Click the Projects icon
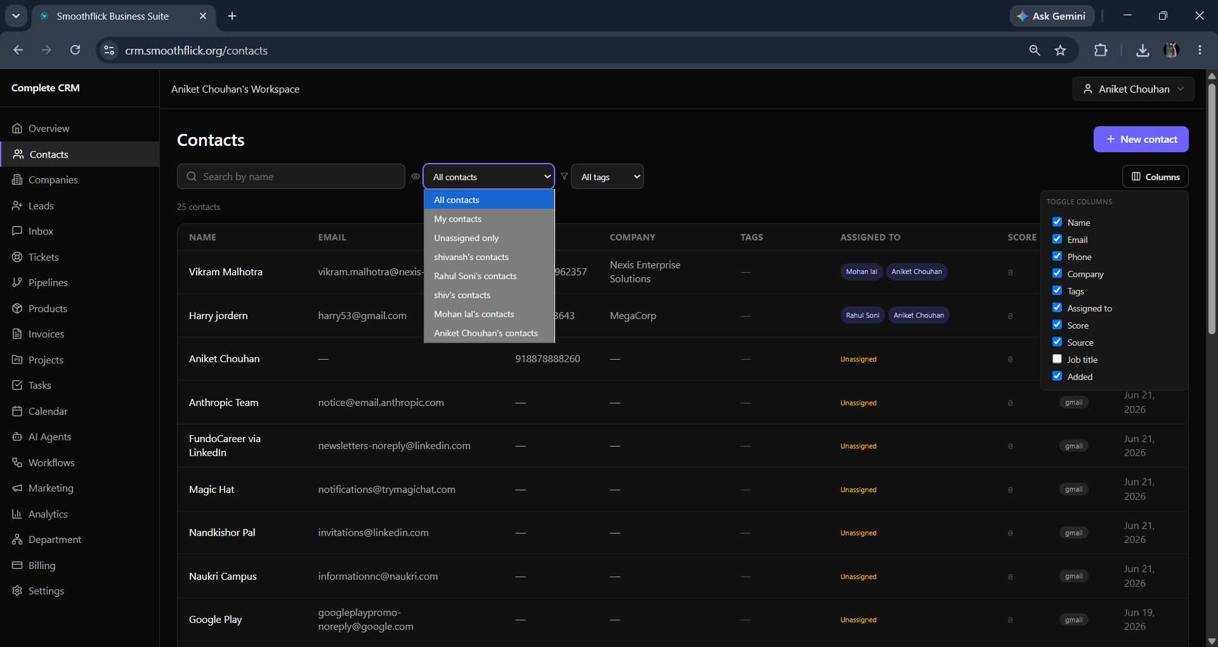The height and width of the screenshot is (647, 1218). (17, 360)
